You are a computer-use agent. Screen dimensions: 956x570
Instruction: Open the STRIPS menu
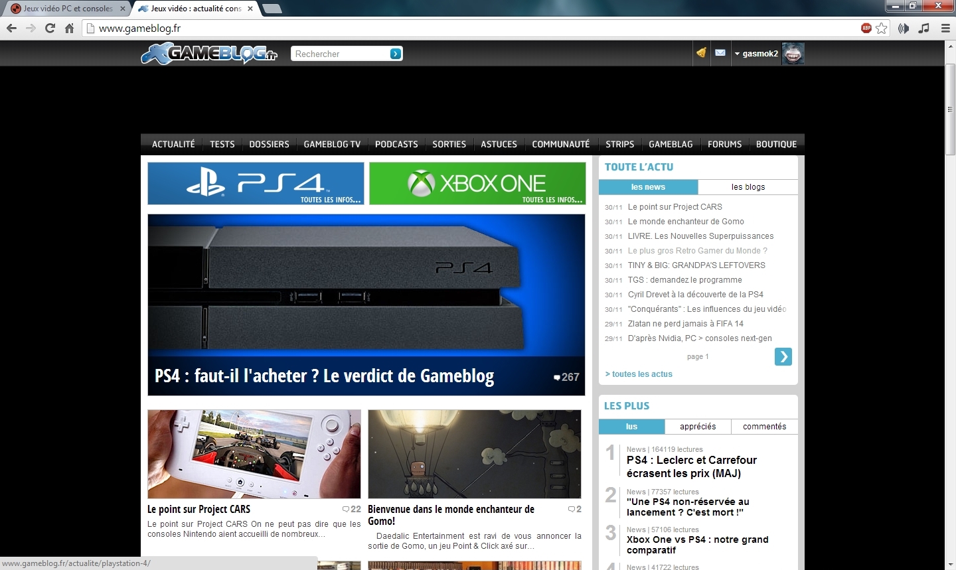click(x=619, y=144)
